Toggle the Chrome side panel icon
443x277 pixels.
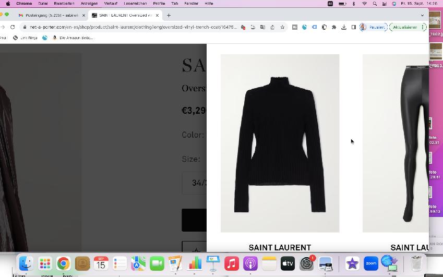(353, 27)
